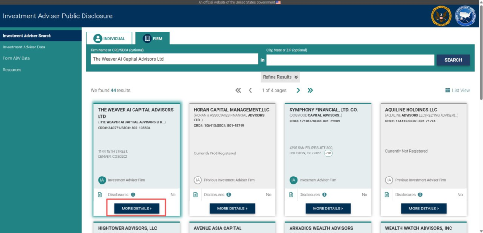This screenshot has width=483, height=233.
Task: Click Disclosures info icon on Symphony Financial card
Action: (x=325, y=194)
